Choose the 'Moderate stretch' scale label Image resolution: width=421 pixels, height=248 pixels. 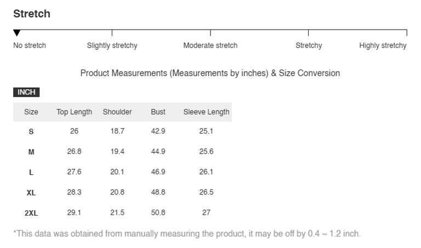pos(210,45)
